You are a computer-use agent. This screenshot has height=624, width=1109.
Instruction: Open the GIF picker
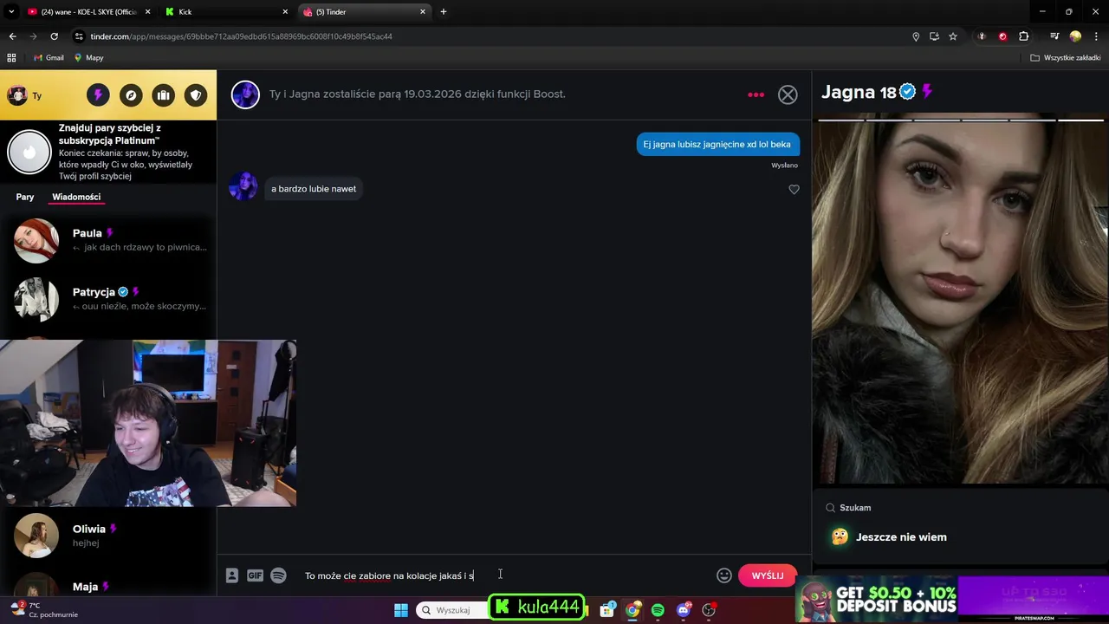pos(255,575)
